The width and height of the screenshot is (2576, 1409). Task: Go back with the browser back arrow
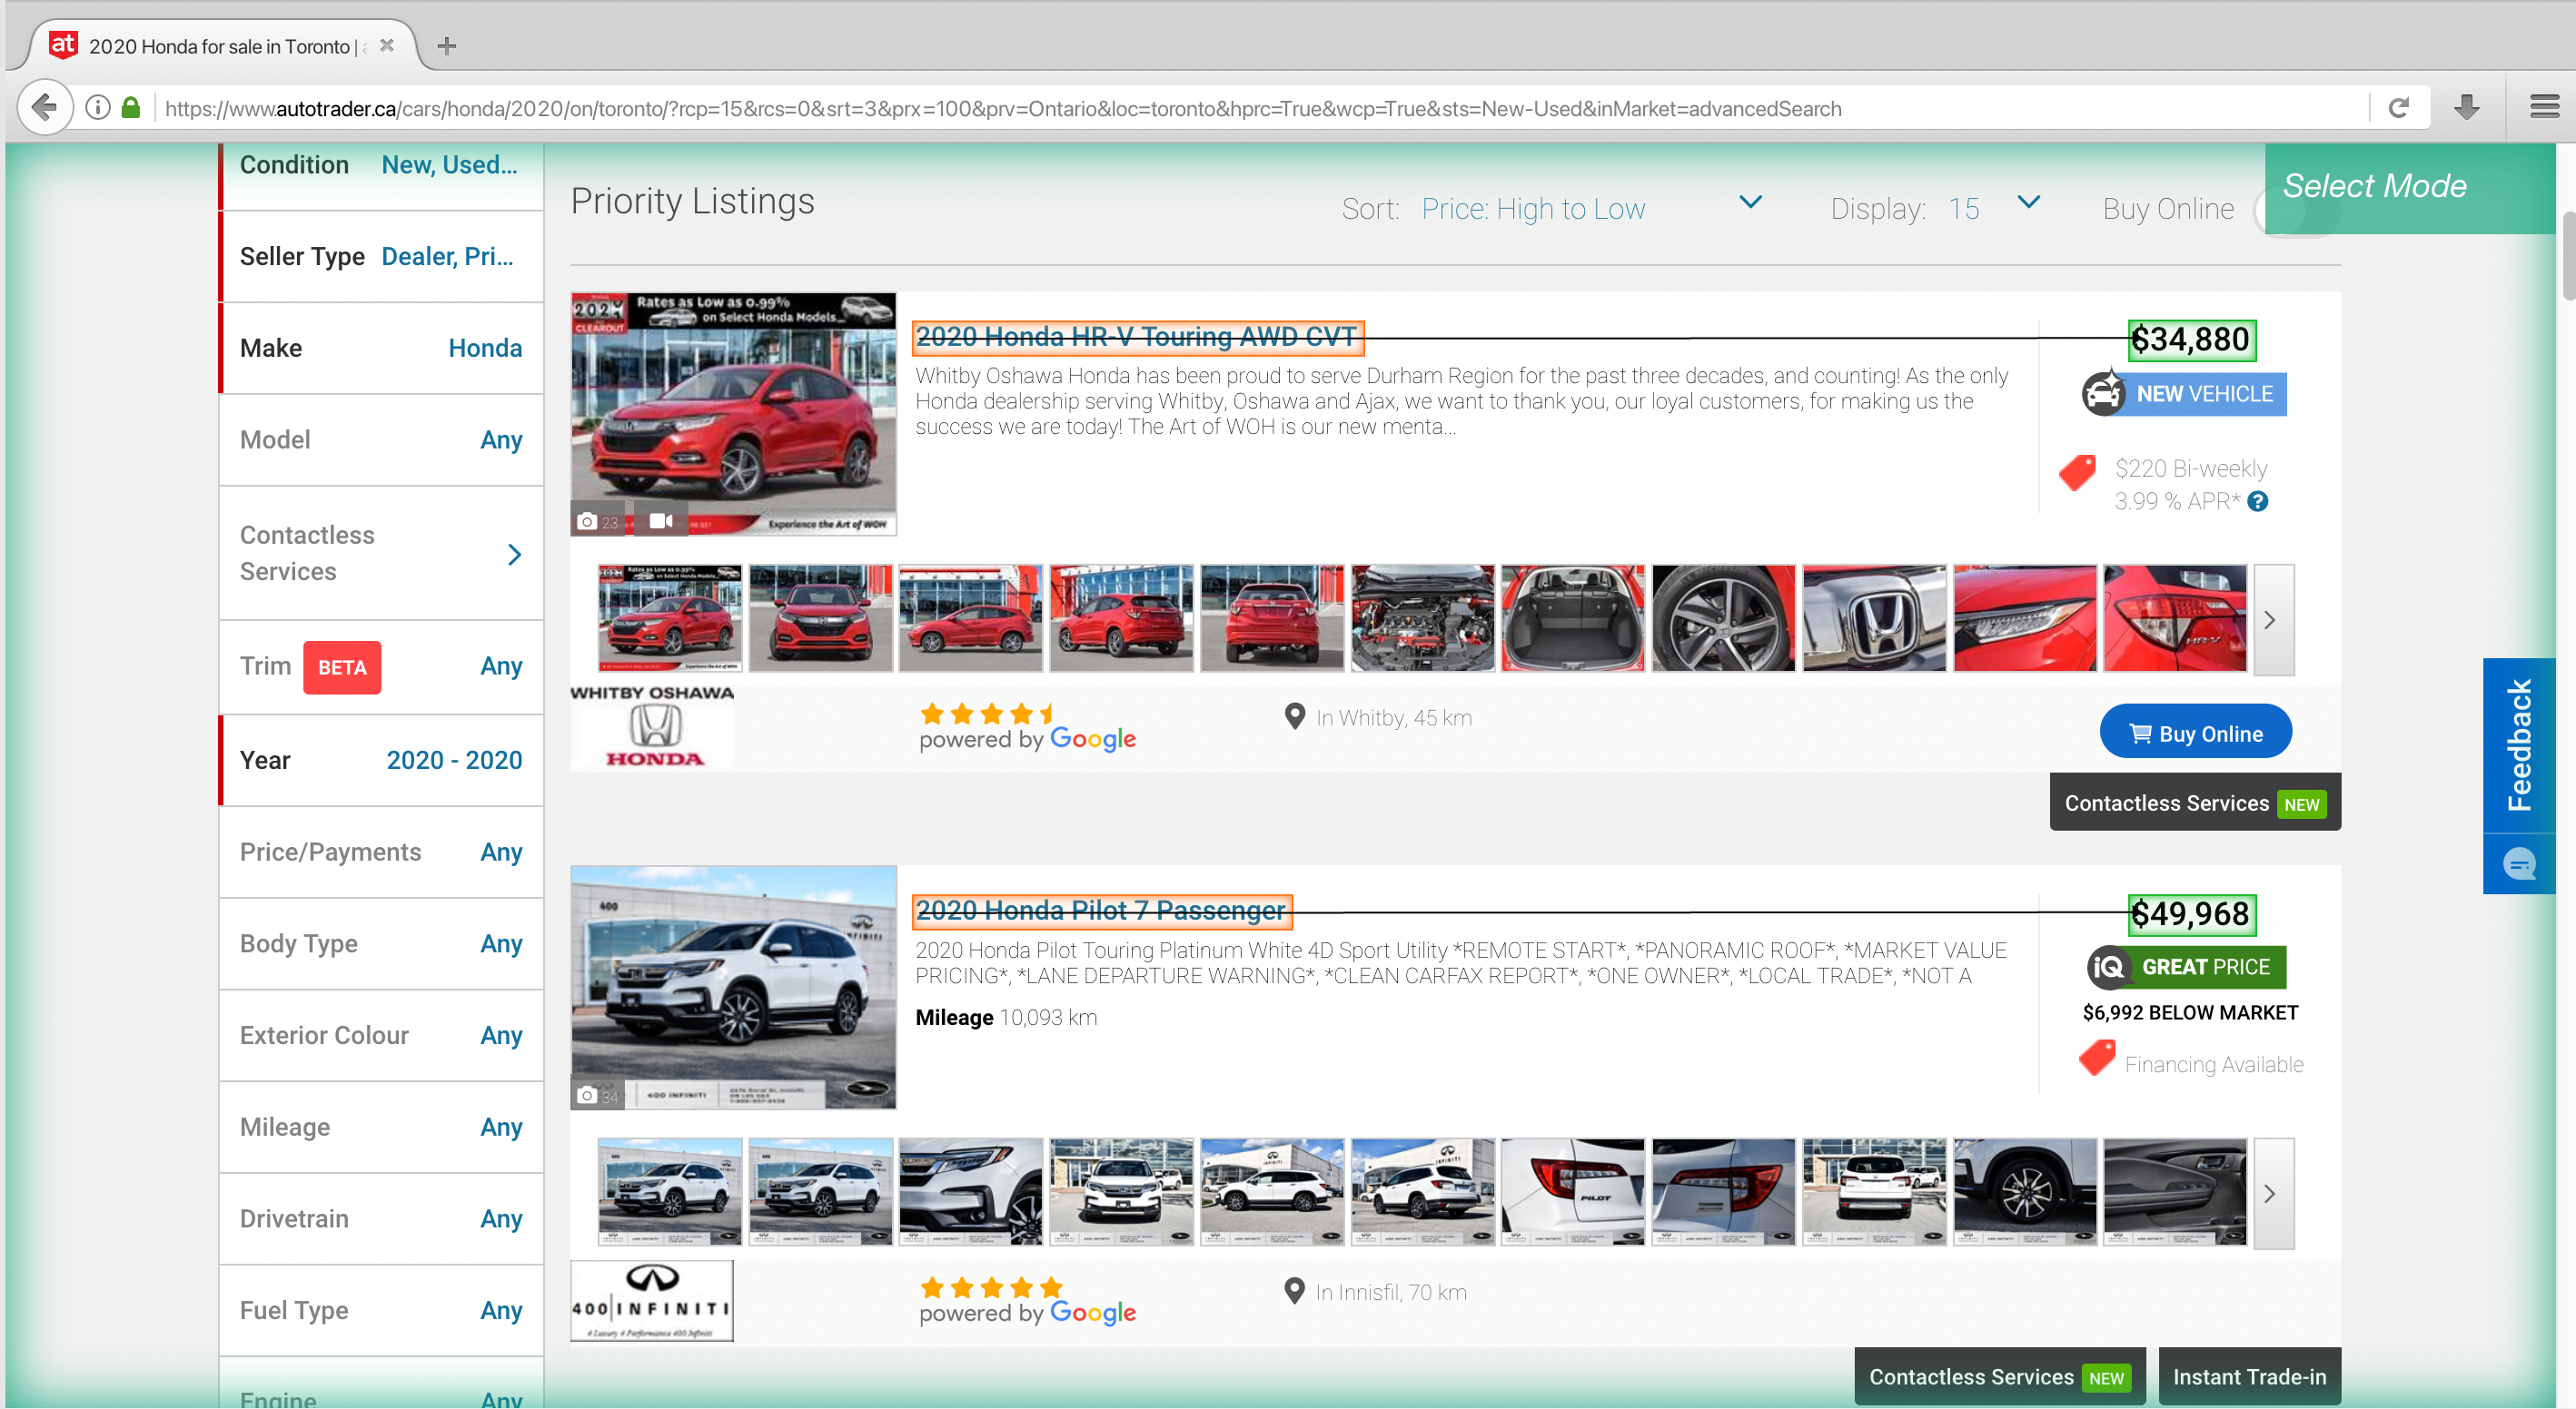coord(45,107)
